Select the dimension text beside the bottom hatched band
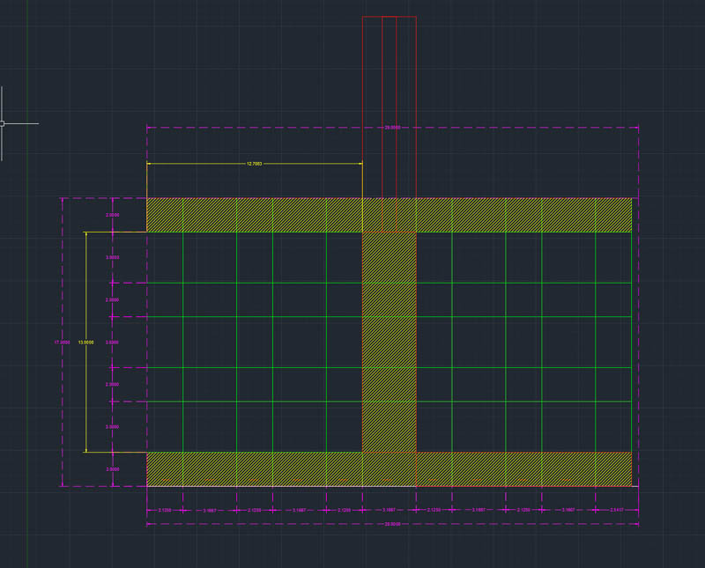Viewport: 705px width, 568px height. (112, 469)
